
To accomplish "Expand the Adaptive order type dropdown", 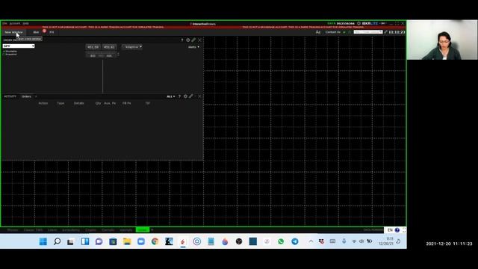I will point(132,47).
